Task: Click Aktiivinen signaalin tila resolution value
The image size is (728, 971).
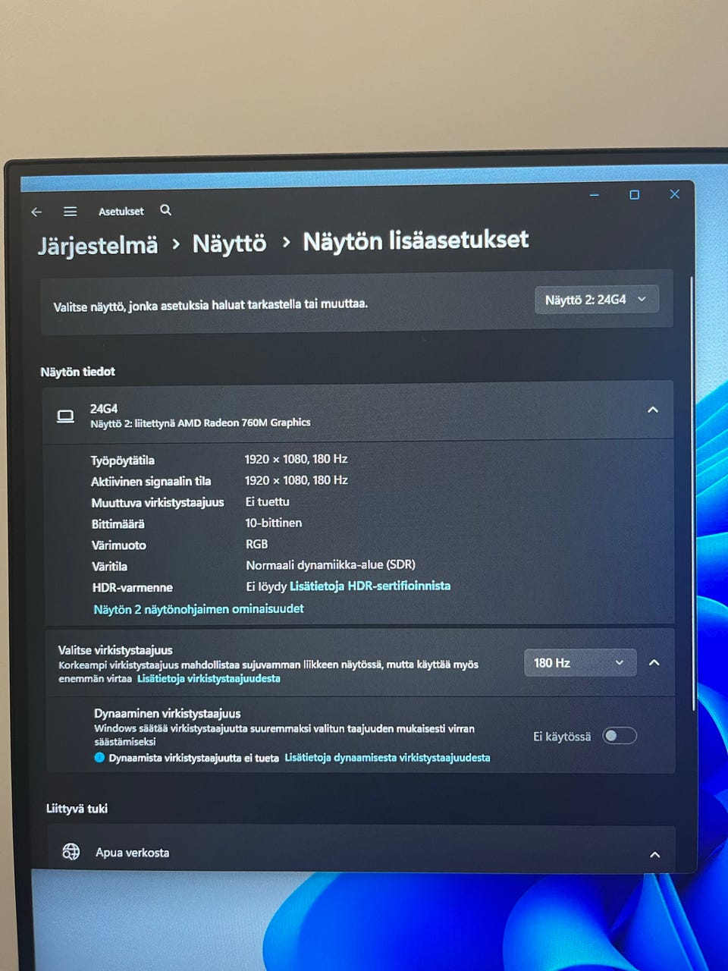Action: 297,480
